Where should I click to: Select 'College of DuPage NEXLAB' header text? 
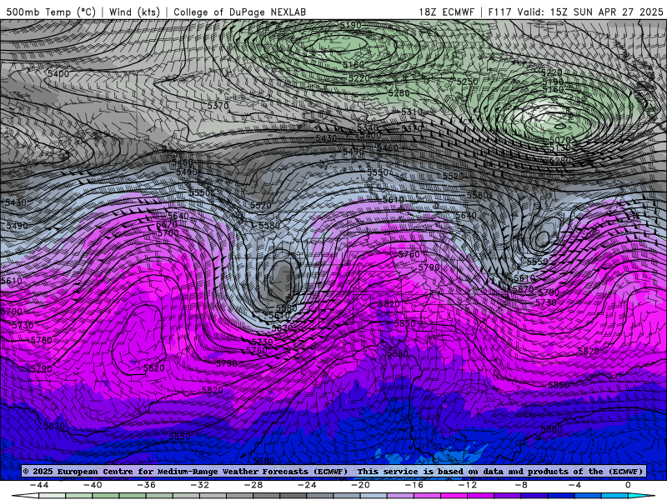239,12
